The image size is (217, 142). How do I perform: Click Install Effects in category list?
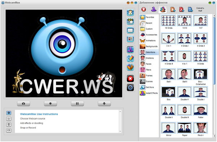tap(149, 93)
